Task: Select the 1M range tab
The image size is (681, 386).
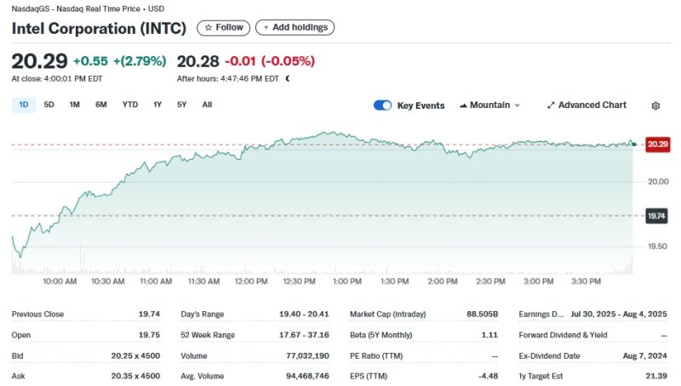Action: pos(75,105)
